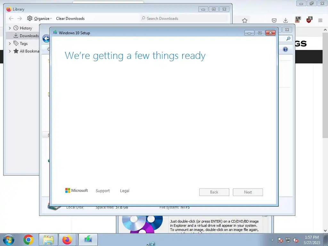Minimize the Library window
Screen dimensions: 328x246
[203, 9]
